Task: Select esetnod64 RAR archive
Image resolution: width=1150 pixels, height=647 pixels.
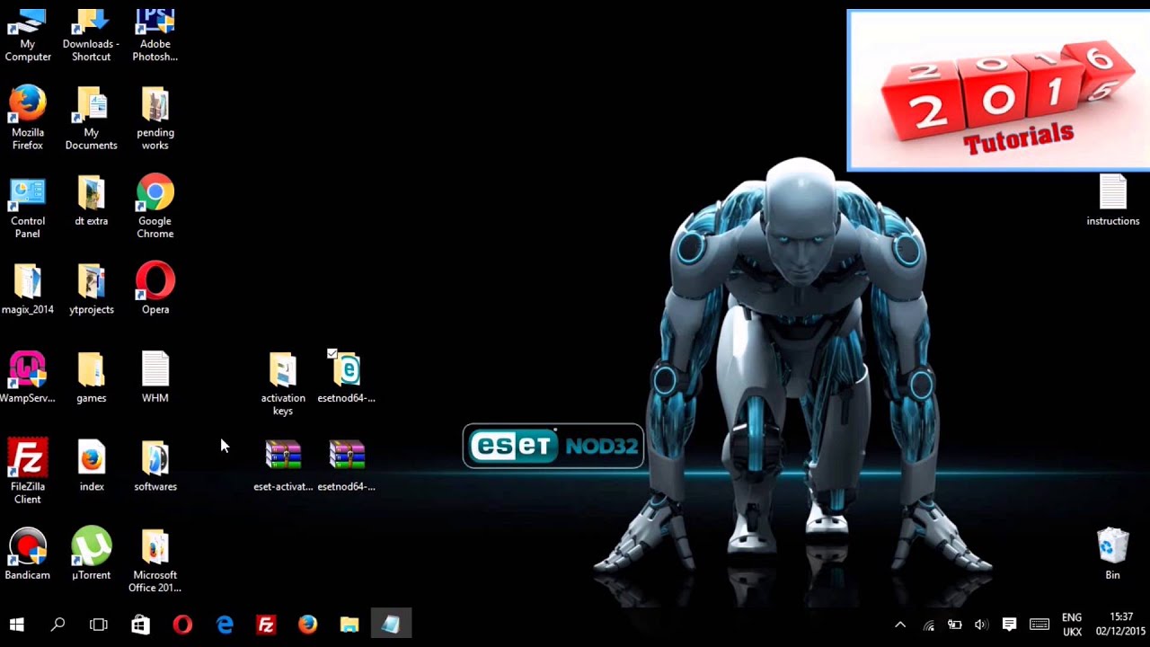Action: point(347,465)
